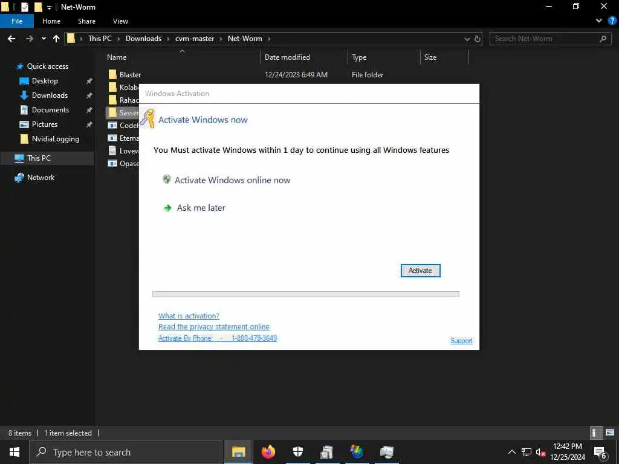
Task: Open Pictures in the navigation pane
Action: click(44, 124)
